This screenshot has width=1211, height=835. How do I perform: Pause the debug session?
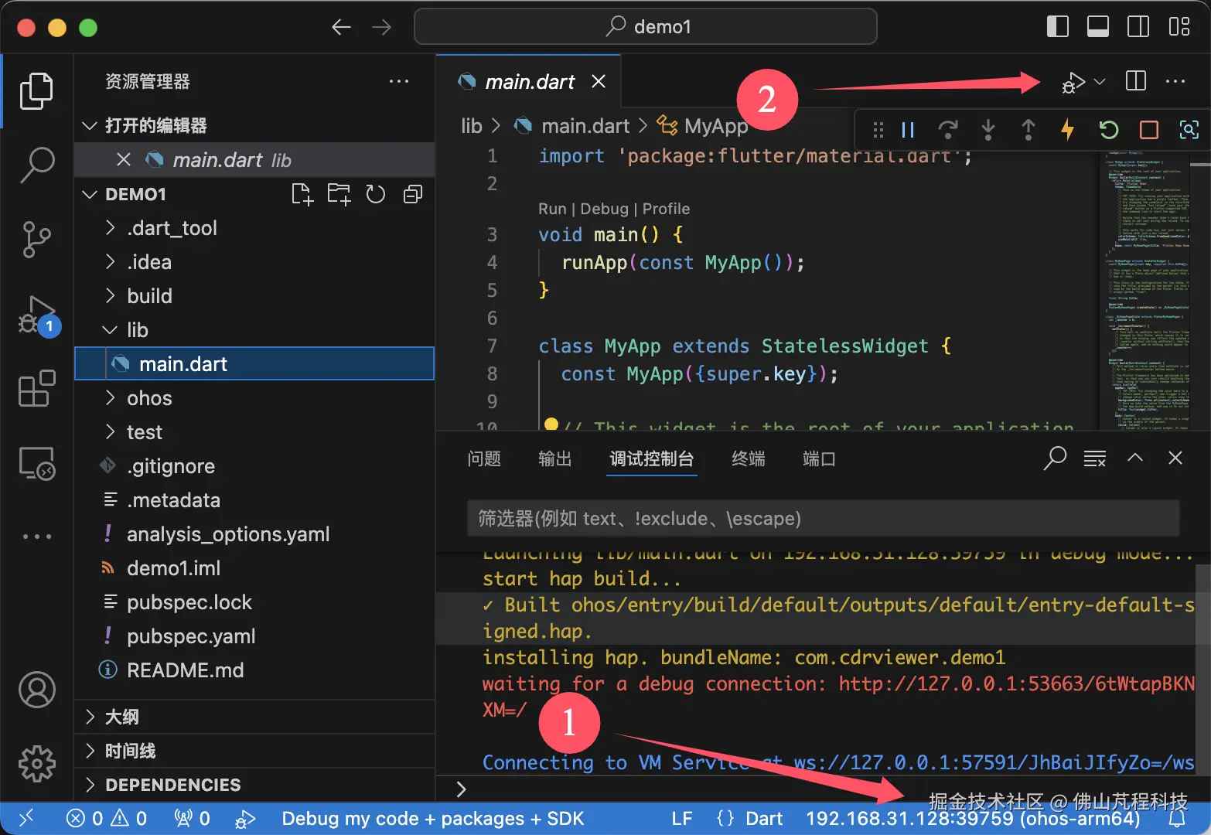(908, 130)
